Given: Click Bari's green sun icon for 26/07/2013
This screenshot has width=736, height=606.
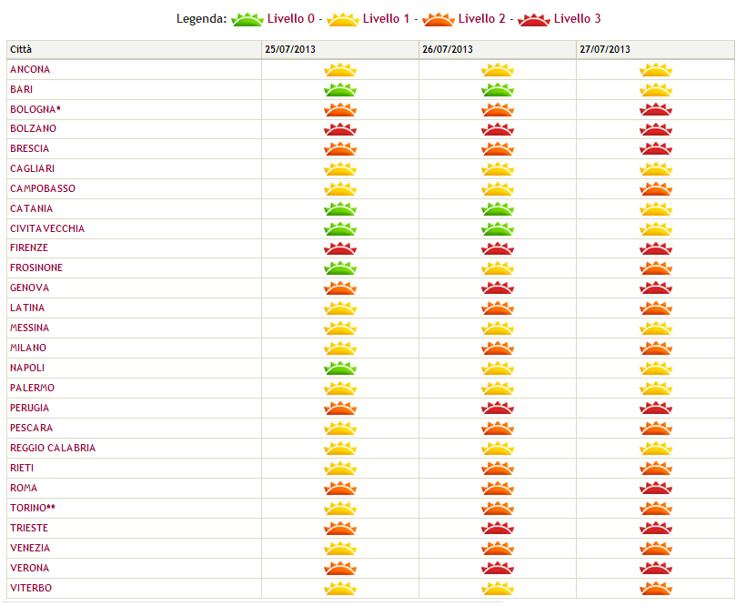Looking at the screenshot, I should (498, 89).
